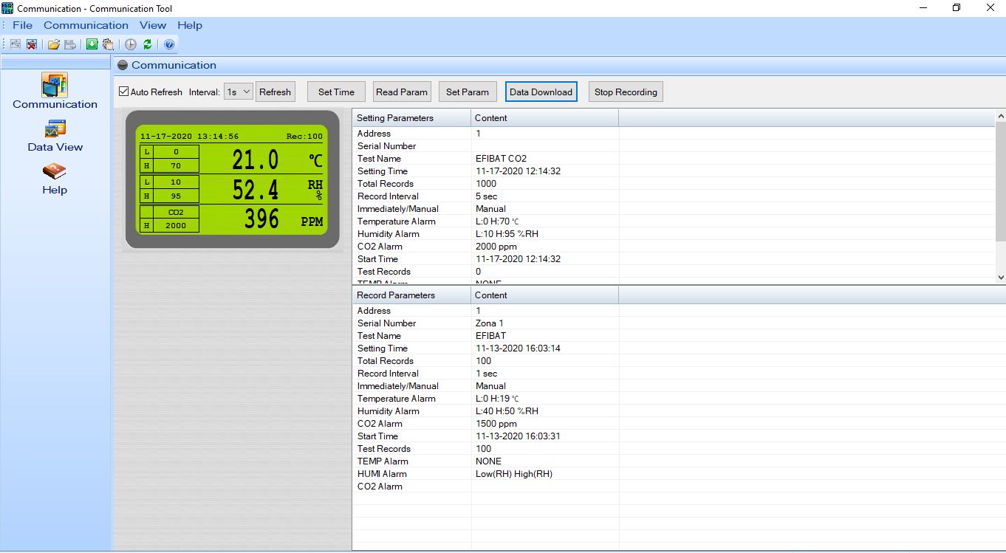Image resolution: width=1006 pixels, height=553 pixels.
Task: Click the application icon in title bar
Action: click(x=7, y=8)
